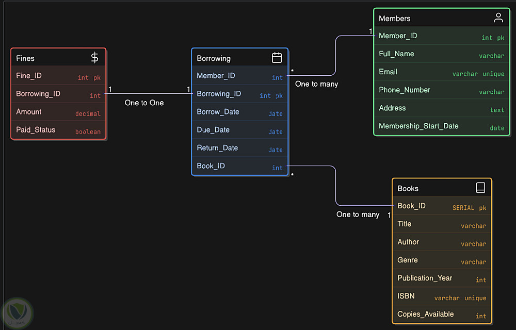Select the Borrowing table title
Viewport: 516px width, 330px height.
pyautogui.click(x=214, y=58)
